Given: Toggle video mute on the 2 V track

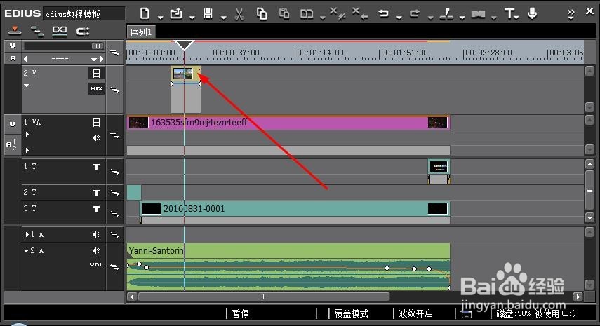Looking at the screenshot, I should [x=96, y=73].
